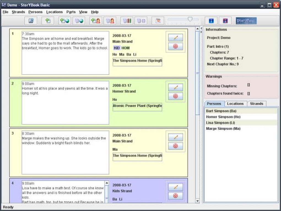Image resolution: width=281 pixels, height=211 pixels.
Task: Select Bart Simpson (Ba) in persons list
Action: 241,111
